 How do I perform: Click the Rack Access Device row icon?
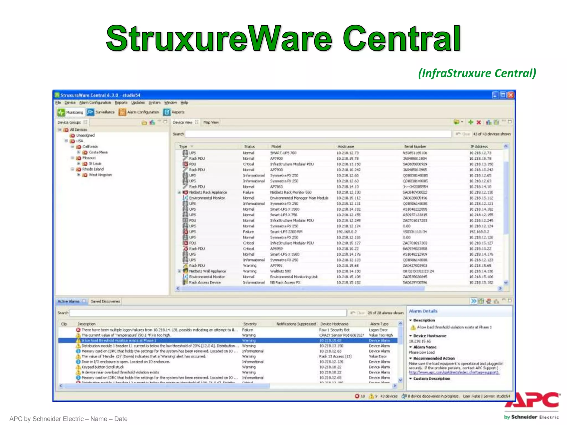pos(185,283)
